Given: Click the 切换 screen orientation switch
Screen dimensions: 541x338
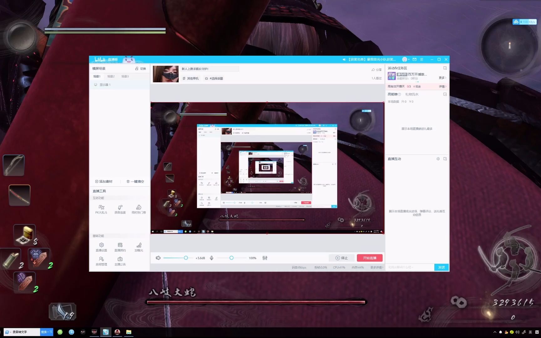Looking at the screenshot, I should pyautogui.click(x=141, y=69).
